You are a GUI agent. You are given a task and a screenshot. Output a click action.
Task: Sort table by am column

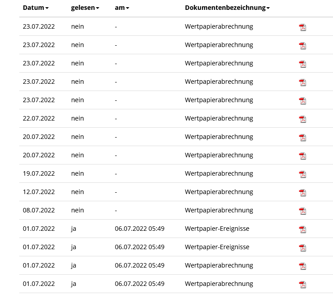coord(122,8)
